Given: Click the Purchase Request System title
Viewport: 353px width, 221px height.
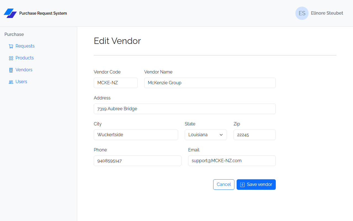Looking at the screenshot, I should coord(43,13).
